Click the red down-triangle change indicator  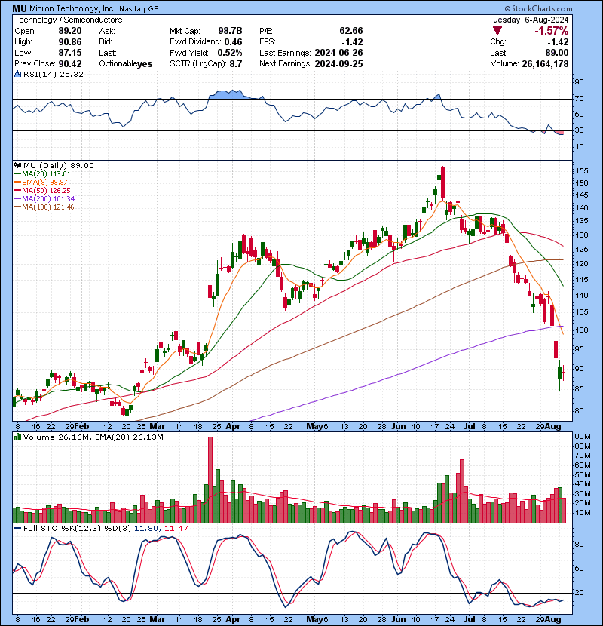(x=497, y=31)
